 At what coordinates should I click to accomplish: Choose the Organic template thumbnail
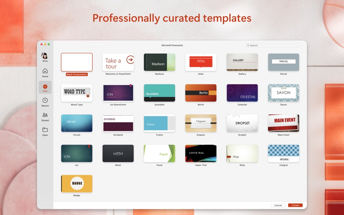(201, 123)
